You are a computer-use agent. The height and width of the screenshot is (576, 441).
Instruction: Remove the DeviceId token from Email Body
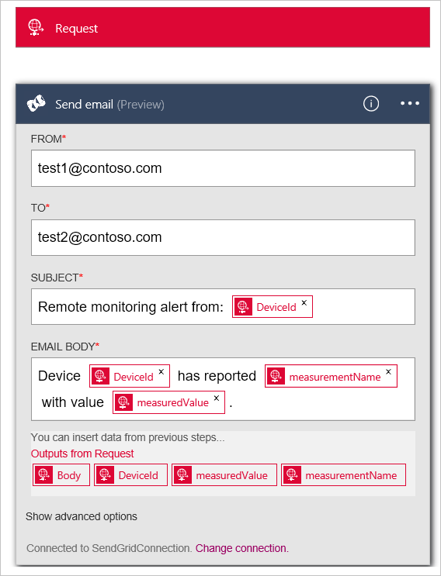(x=161, y=372)
